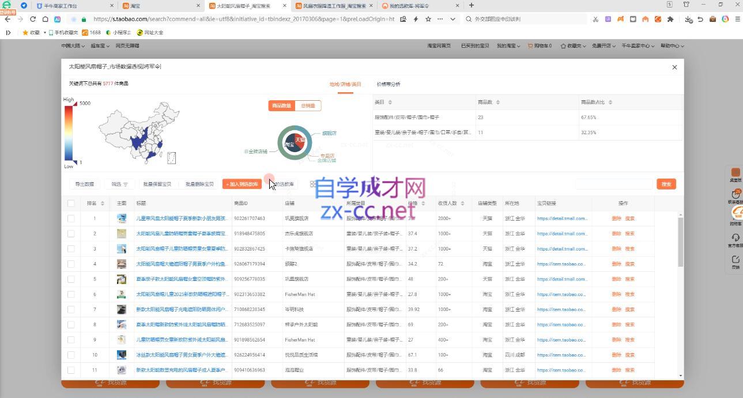Click the 批量删除宝贝 button
This screenshot has width=743, height=398.
199,184
